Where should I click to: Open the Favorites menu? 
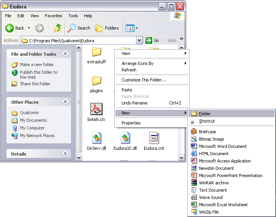pyautogui.click(x=53, y=16)
